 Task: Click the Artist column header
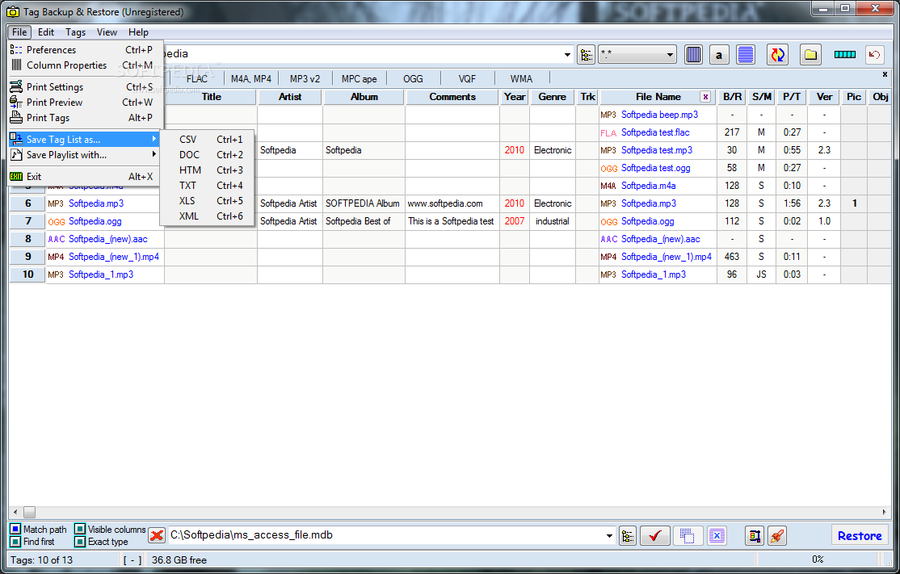point(290,97)
